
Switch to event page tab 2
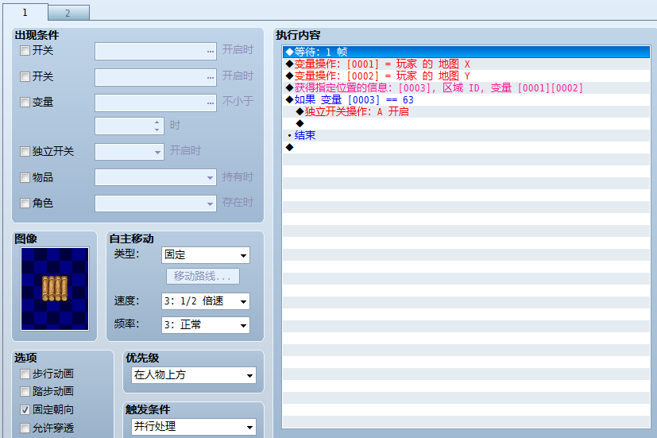click(x=68, y=13)
